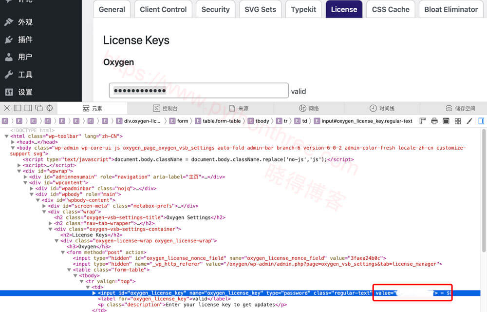487x312 pixels.
Task: Collapse the div#wpbody-content node
Action: [x=37, y=200]
